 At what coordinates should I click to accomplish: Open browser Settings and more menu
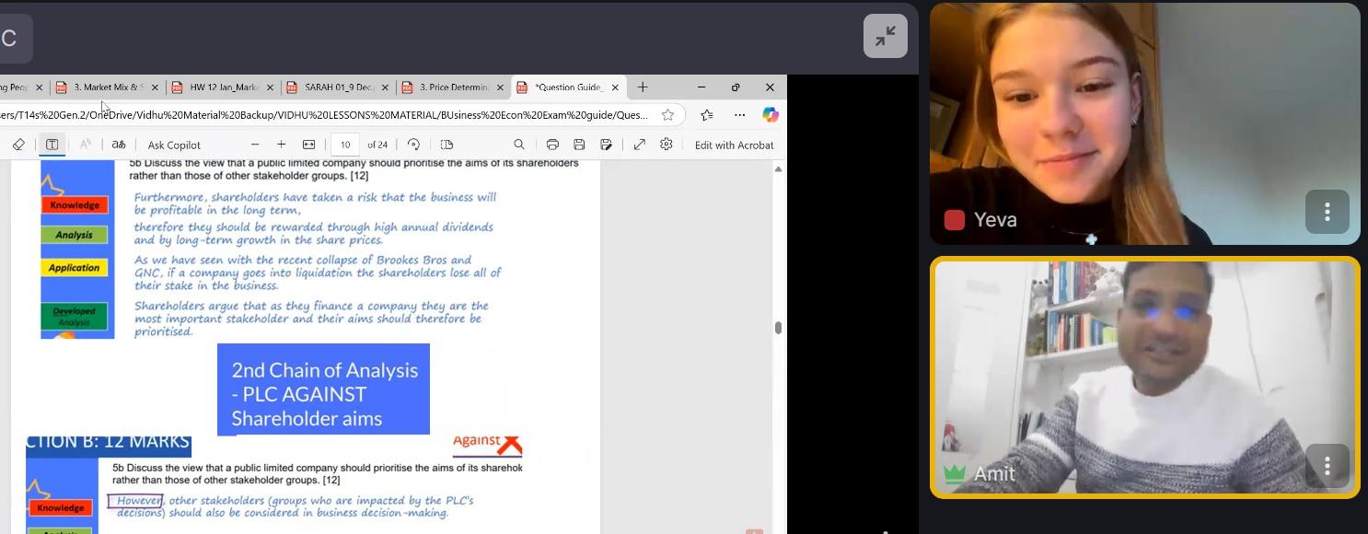click(739, 115)
